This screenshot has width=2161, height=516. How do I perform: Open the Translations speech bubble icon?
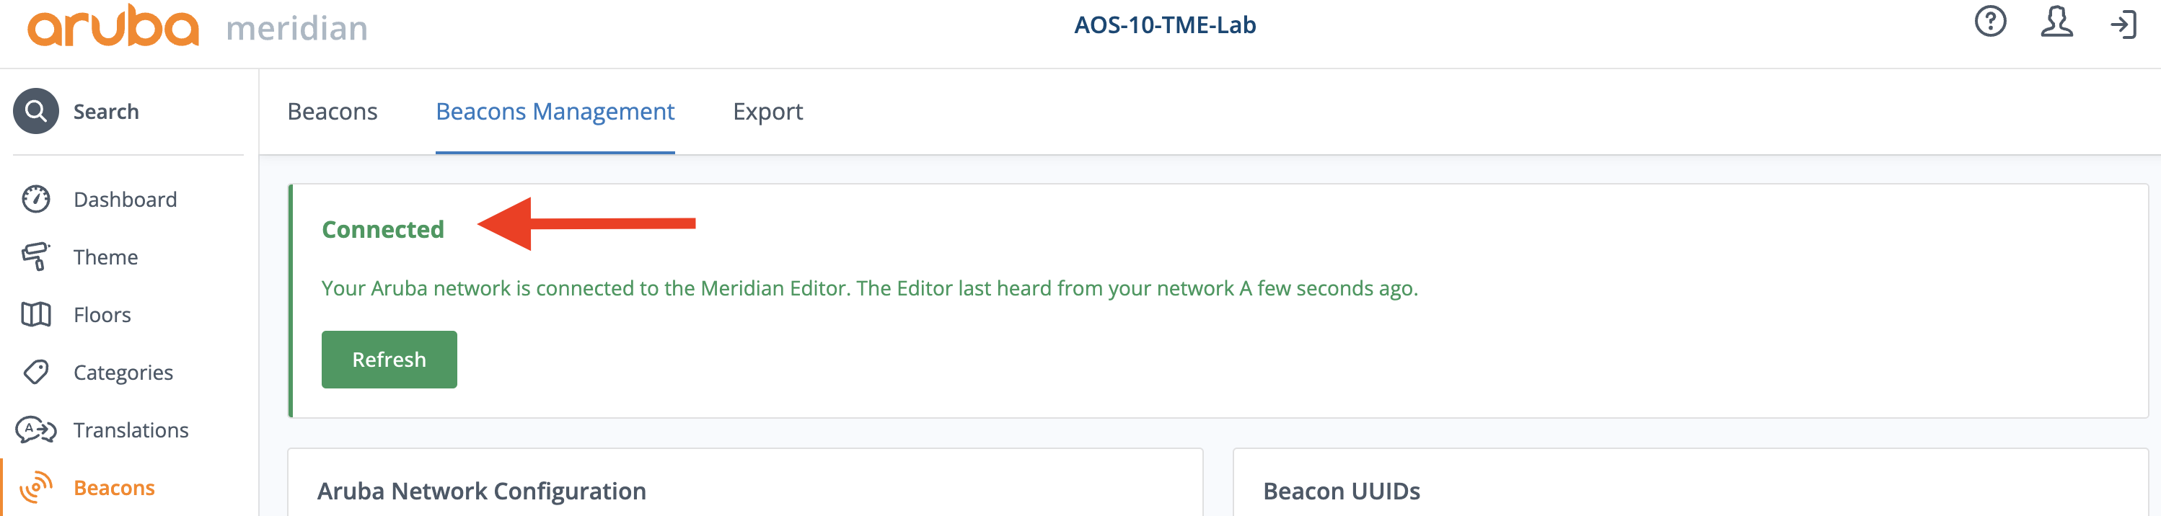(x=36, y=430)
